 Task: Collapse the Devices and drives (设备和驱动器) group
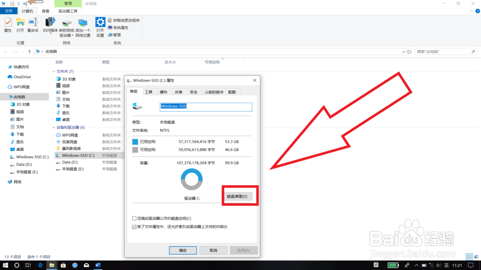pyautogui.click(x=54, y=128)
